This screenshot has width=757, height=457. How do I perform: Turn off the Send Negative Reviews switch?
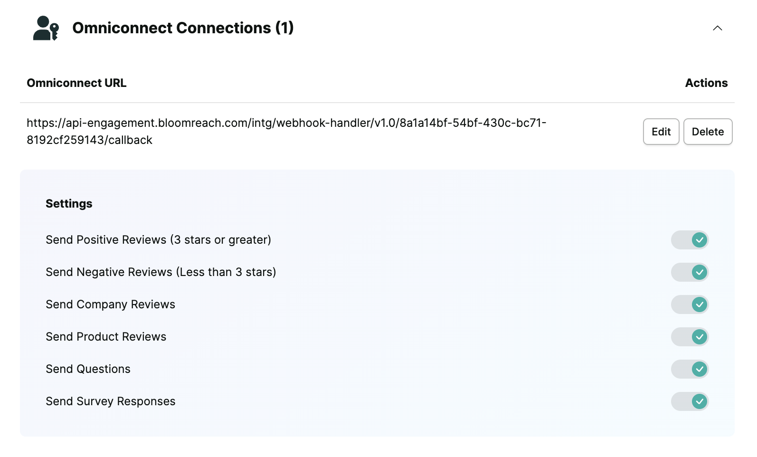690,272
